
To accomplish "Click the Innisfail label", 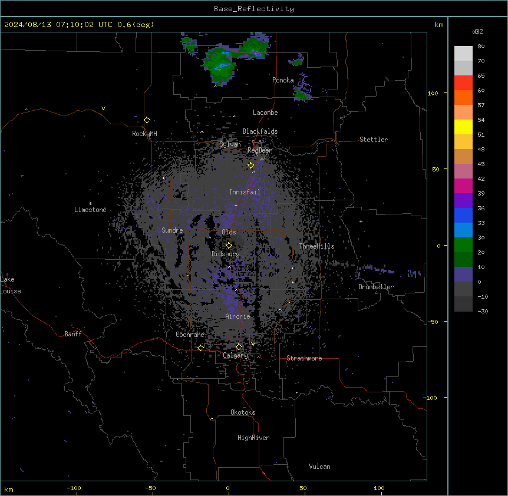I will 245,192.
